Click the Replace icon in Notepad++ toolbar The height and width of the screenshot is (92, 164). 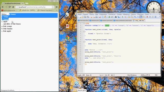tap(118, 17)
